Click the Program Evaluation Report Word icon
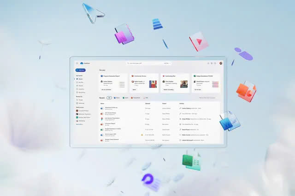Viewport: 295px width, 196px height. click(x=102, y=76)
